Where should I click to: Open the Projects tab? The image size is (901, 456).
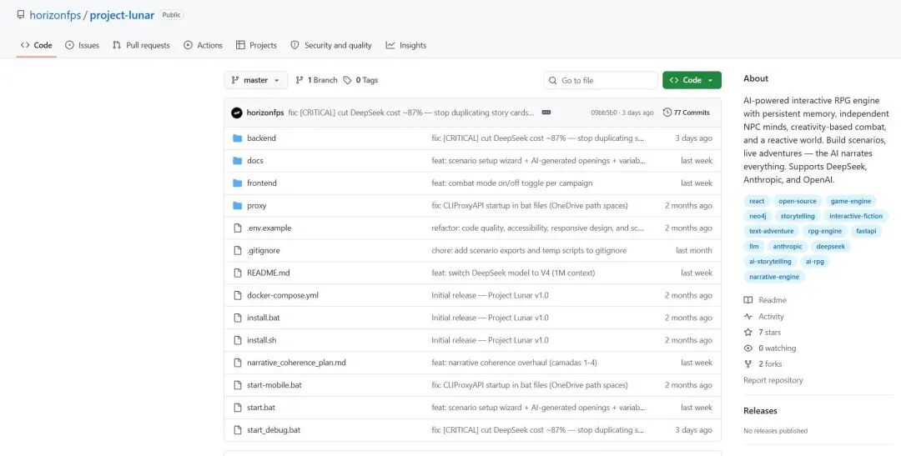(x=256, y=45)
